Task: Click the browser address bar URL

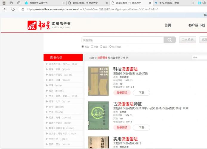Action: click(x=92, y=9)
